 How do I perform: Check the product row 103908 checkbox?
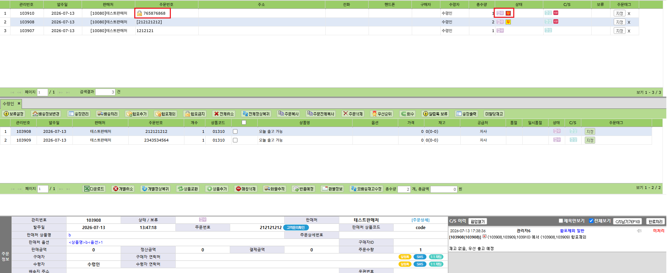235,131
